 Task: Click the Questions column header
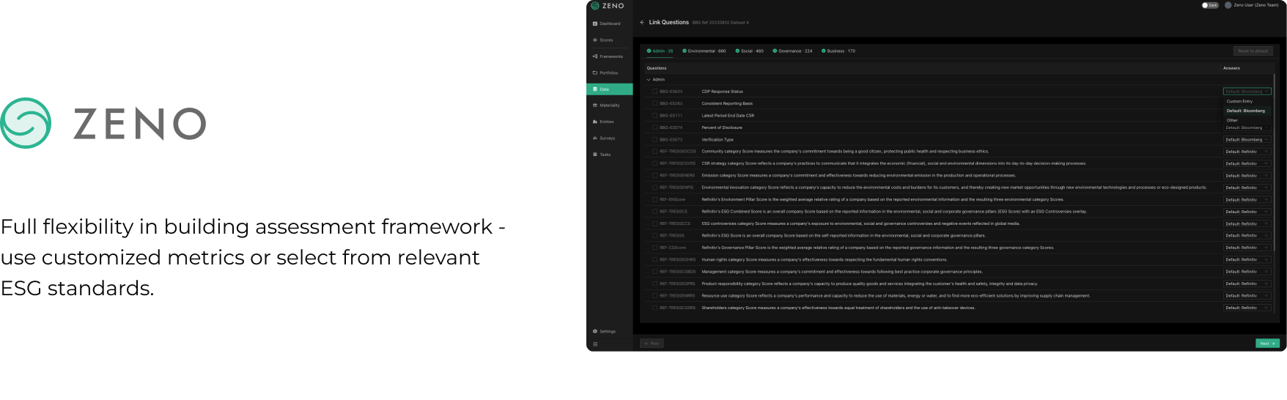point(657,68)
